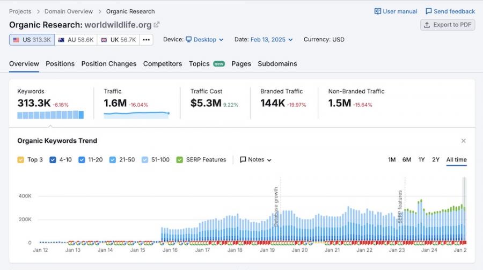Open the Topics tab

(x=199, y=64)
